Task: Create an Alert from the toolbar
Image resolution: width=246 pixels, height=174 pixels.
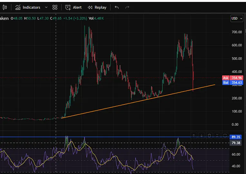Action: (73, 7)
